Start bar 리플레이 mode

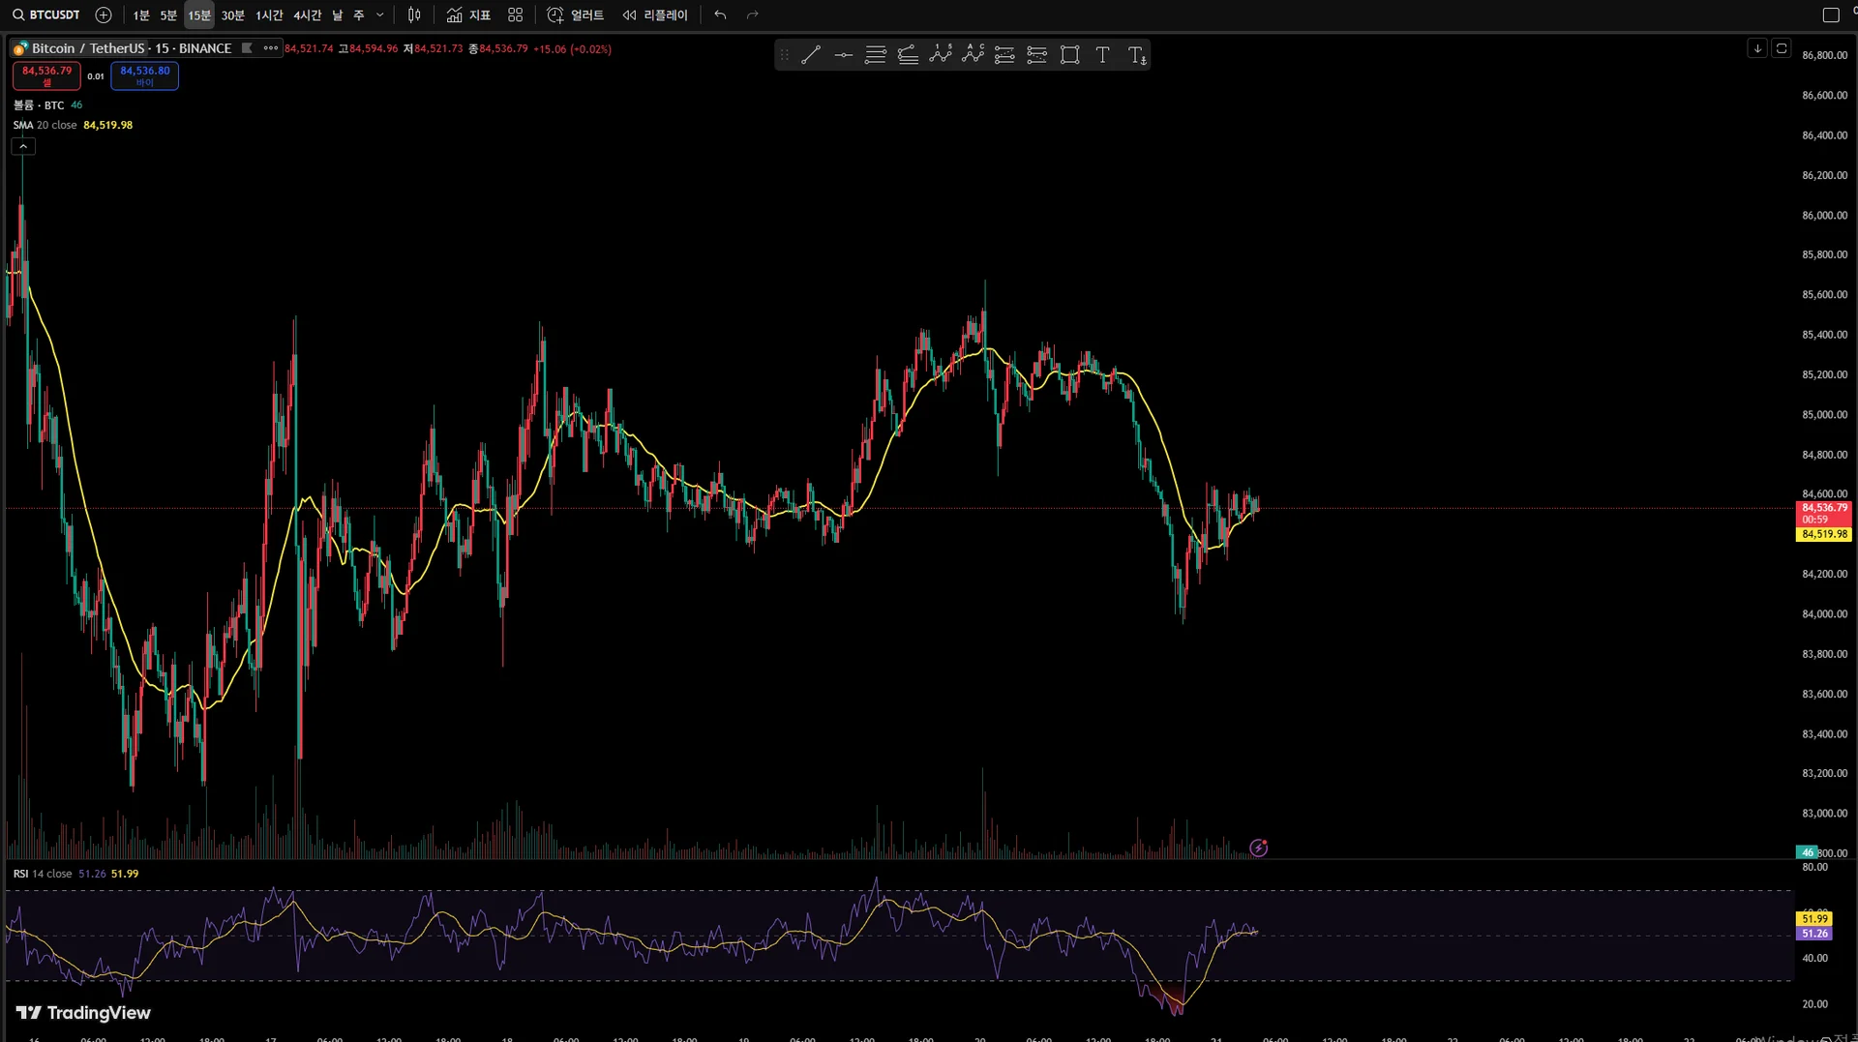(x=655, y=15)
